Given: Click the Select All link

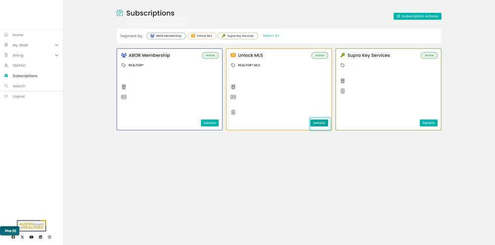Looking at the screenshot, I should pyautogui.click(x=271, y=36).
